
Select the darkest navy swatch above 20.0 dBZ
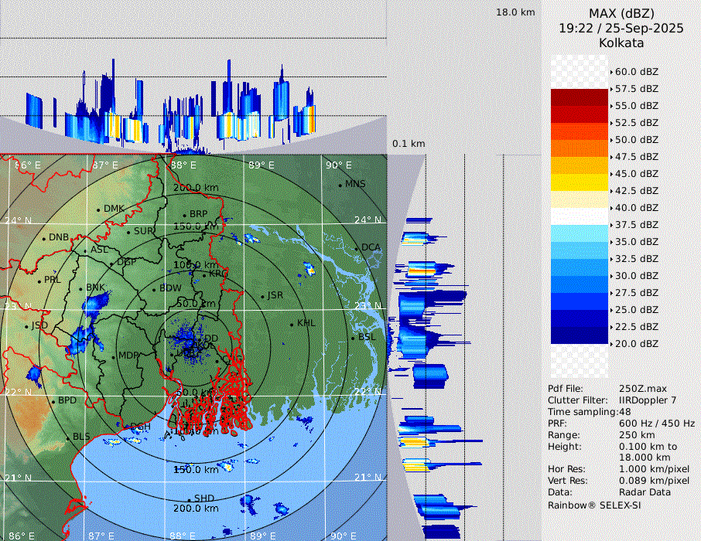coord(579,335)
